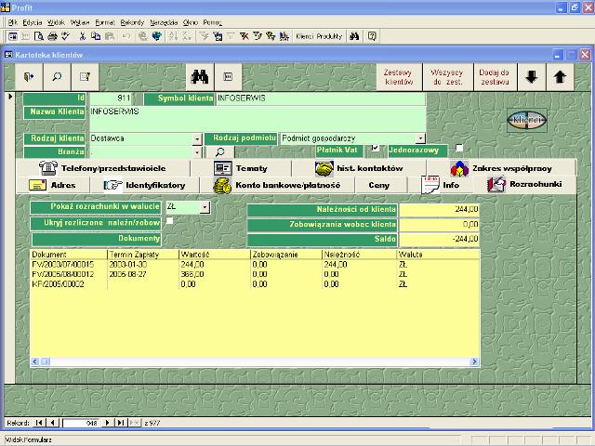
Task: Click the copy icon in toolbar
Action: pos(96,36)
